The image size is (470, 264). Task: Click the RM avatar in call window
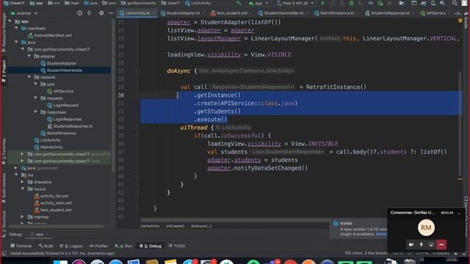(x=426, y=227)
